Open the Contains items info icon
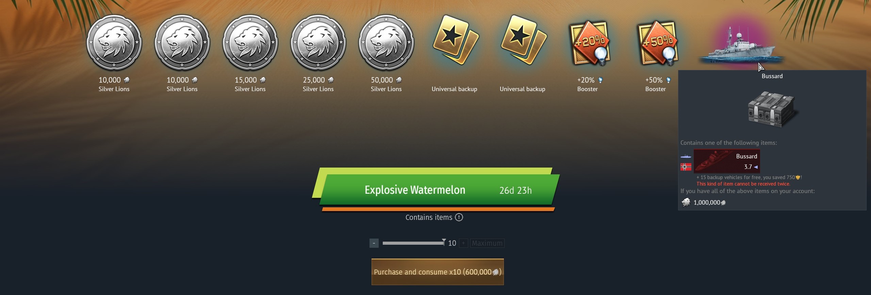Screen dimensions: 871x295 pos(459,217)
